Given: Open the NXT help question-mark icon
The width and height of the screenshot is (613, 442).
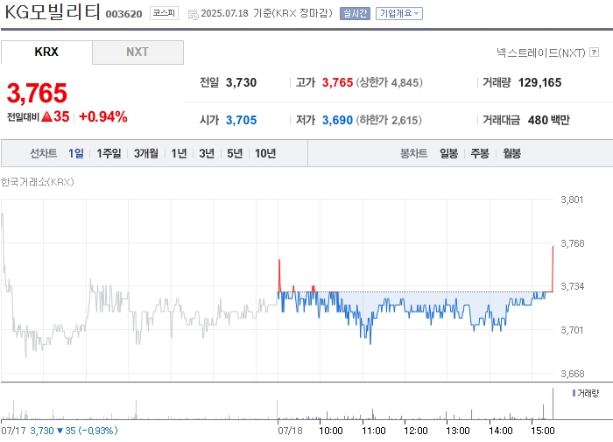Looking at the screenshot, I should pos(595,52).
